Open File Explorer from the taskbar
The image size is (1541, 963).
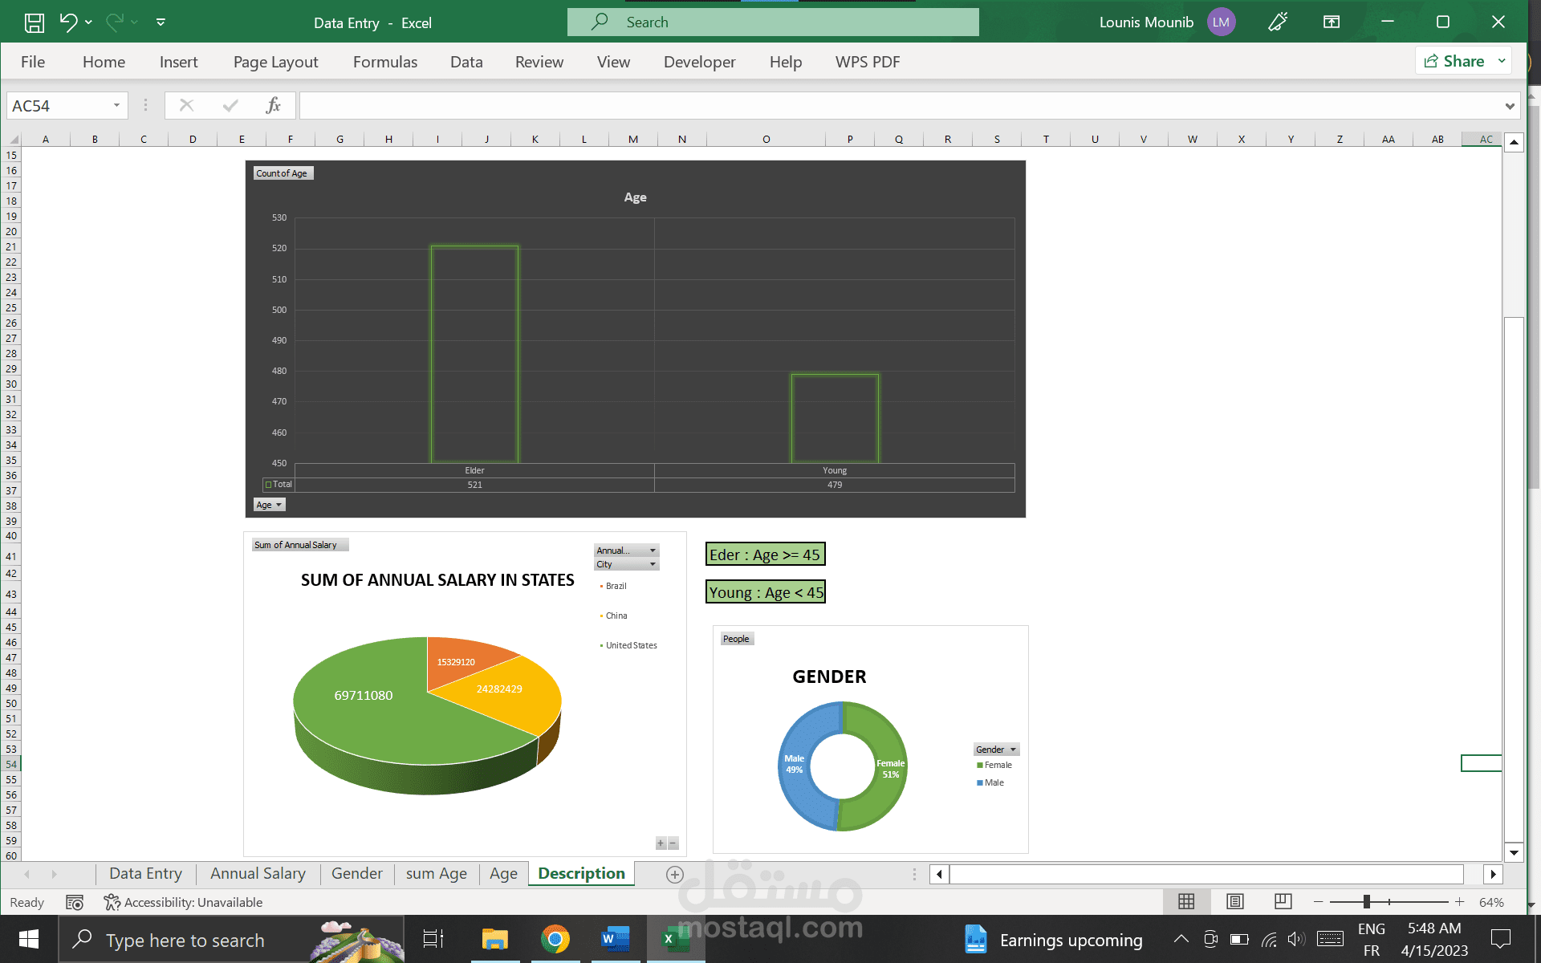(495, 940)
